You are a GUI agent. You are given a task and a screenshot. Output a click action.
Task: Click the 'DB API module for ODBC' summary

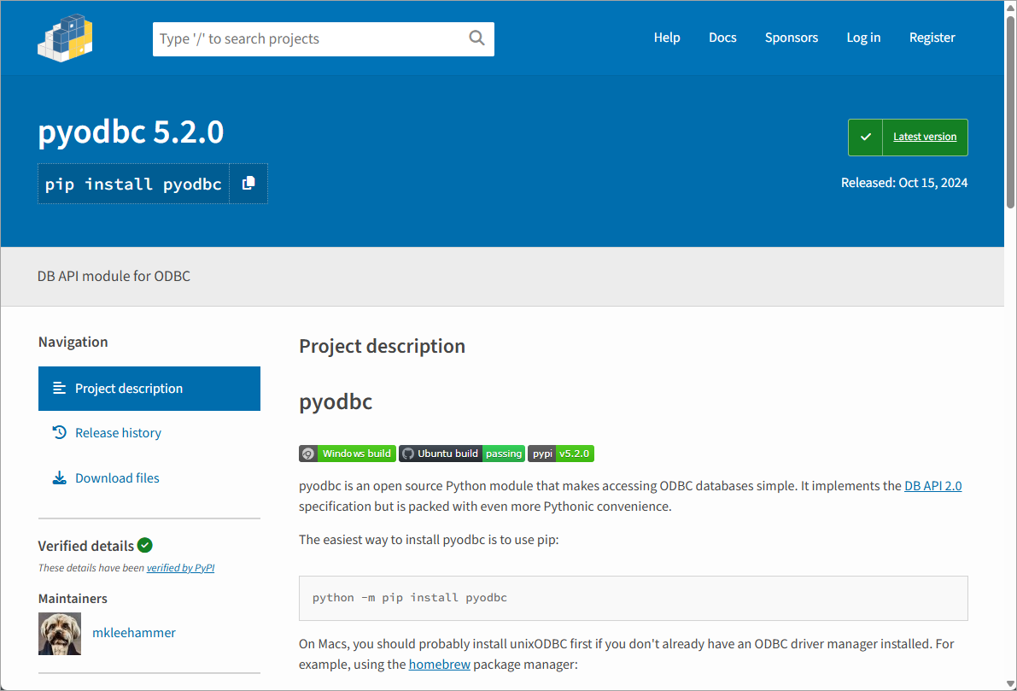pos(114,277)
